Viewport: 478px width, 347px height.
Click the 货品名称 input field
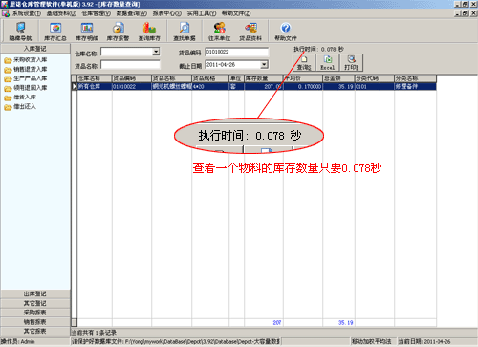click(x=130, y=65)
